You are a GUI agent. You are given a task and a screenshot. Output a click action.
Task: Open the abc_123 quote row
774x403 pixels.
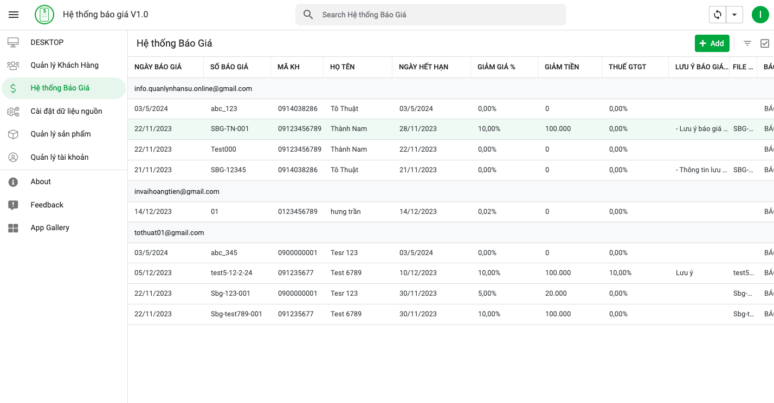pyautogui.click(x=451, y=109)
